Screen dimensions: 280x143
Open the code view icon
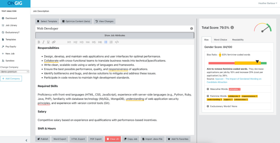(117, 42)
